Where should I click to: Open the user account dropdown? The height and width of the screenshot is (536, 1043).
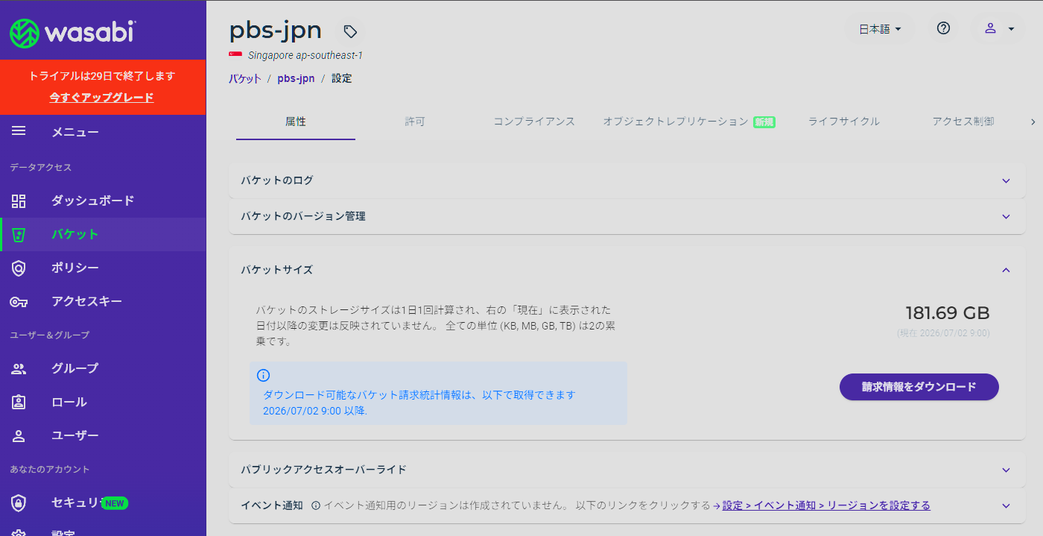(1000, 29)
